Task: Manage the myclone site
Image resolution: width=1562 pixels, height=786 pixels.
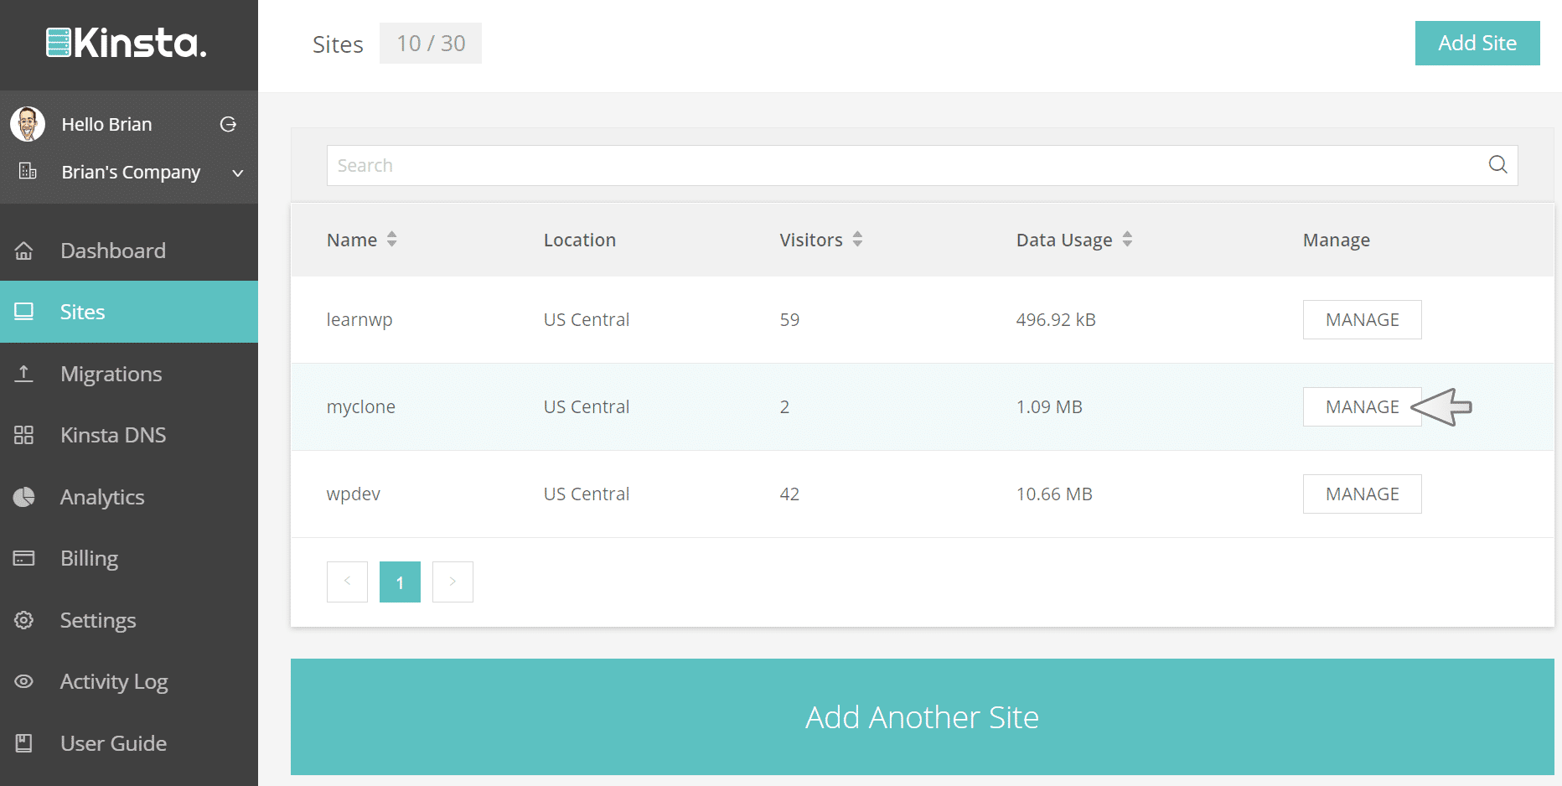Action: point(1362,406)
